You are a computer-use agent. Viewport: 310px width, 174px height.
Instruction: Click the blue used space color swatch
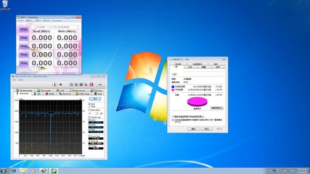coord(173,87)
